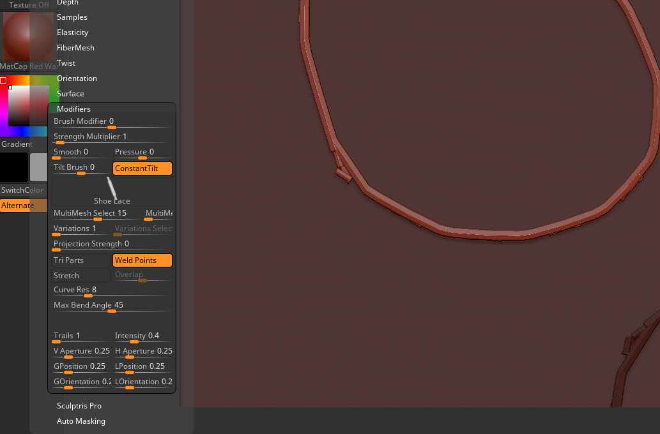The width and height of the screenshot is (660, 434).
Task: Click the Texture Off button
Action: 29,5
